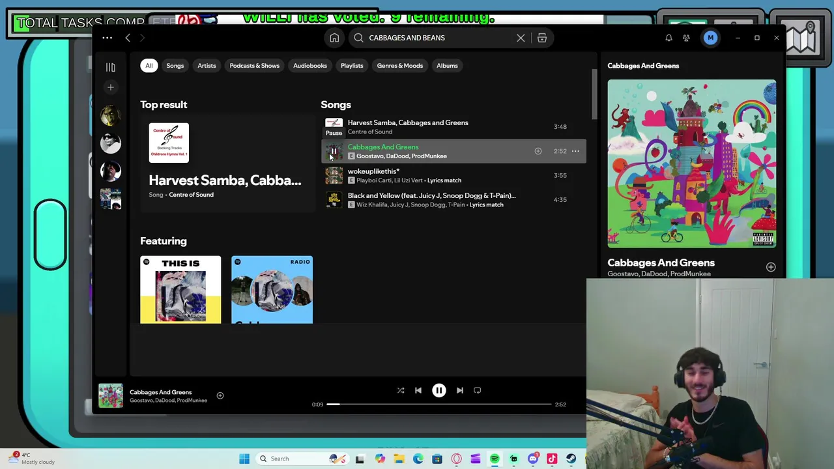Viewport: 834px width, 469px height.
Task: Select Black and Yellow song title
Action: click(x=431, y=195)
